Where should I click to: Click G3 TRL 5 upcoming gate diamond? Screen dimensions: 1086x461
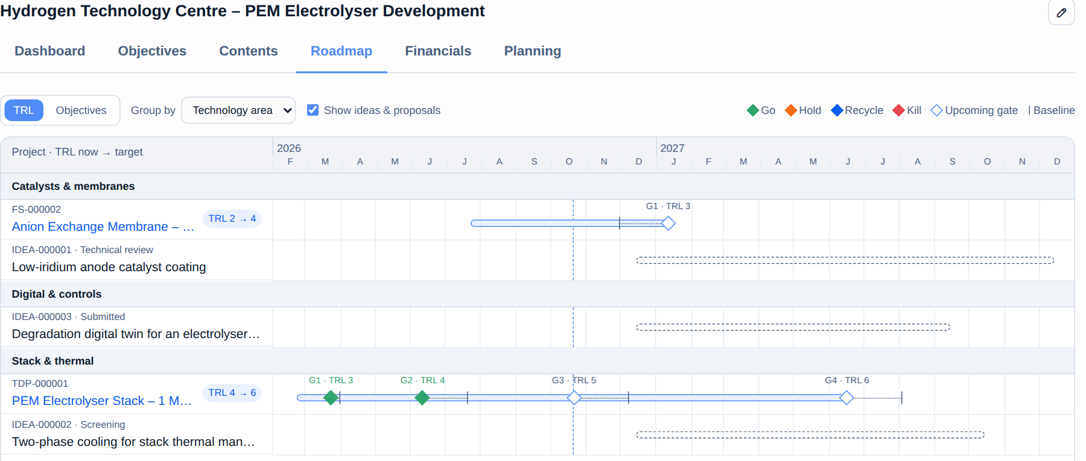pyautogui.click(x=574, y=398)
